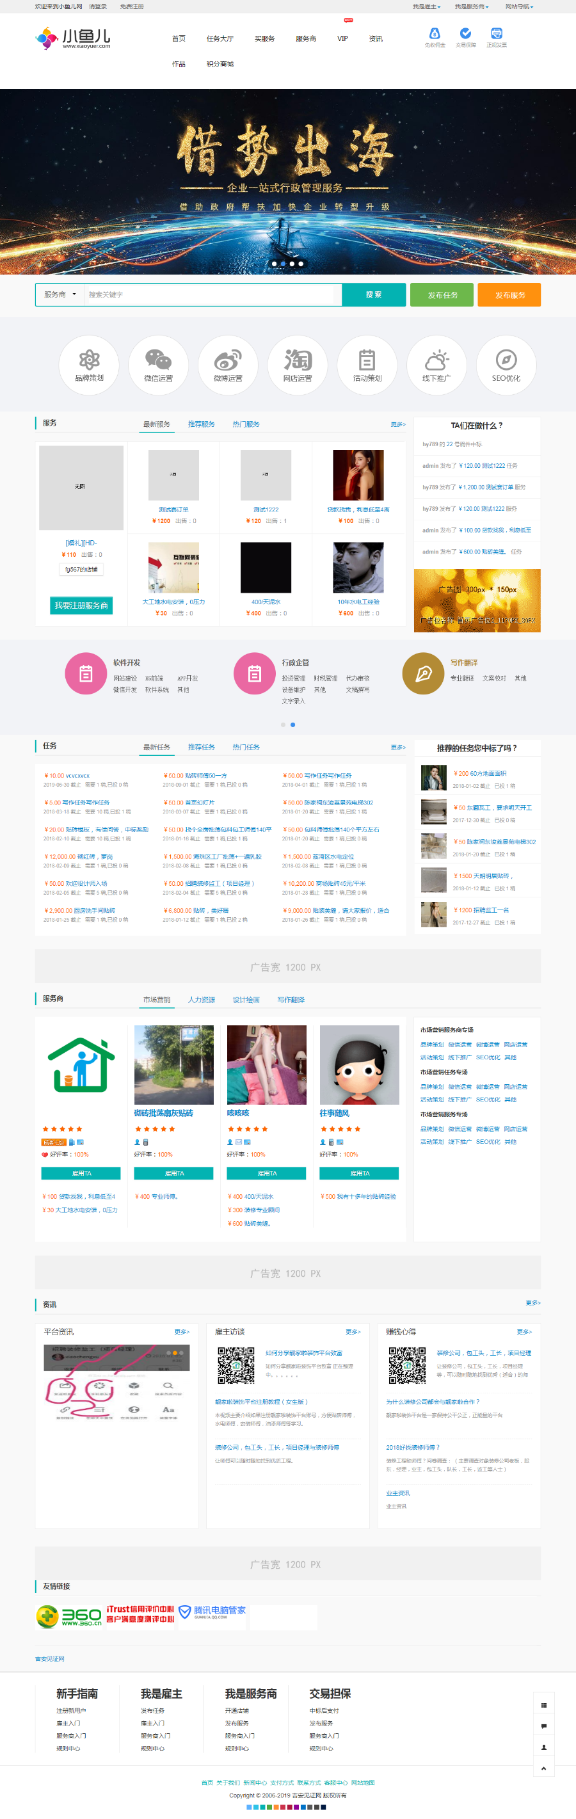Click the 小鱼儿 site logo
The height and width of the screenshot is (1819, 576).
tap(73, 38)
